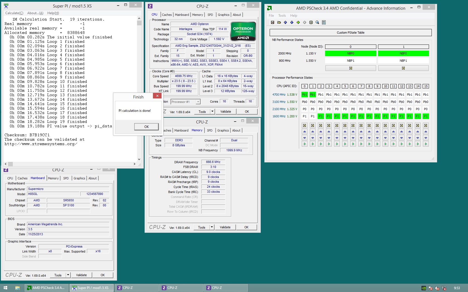The width and height of the screenshot is (468, 292).
Task: Open File menu in AMD PSCheck
Action: point(271,16)
